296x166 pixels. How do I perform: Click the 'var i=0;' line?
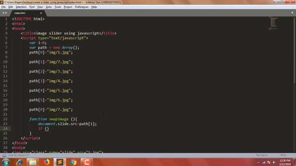tap(38, 43)
